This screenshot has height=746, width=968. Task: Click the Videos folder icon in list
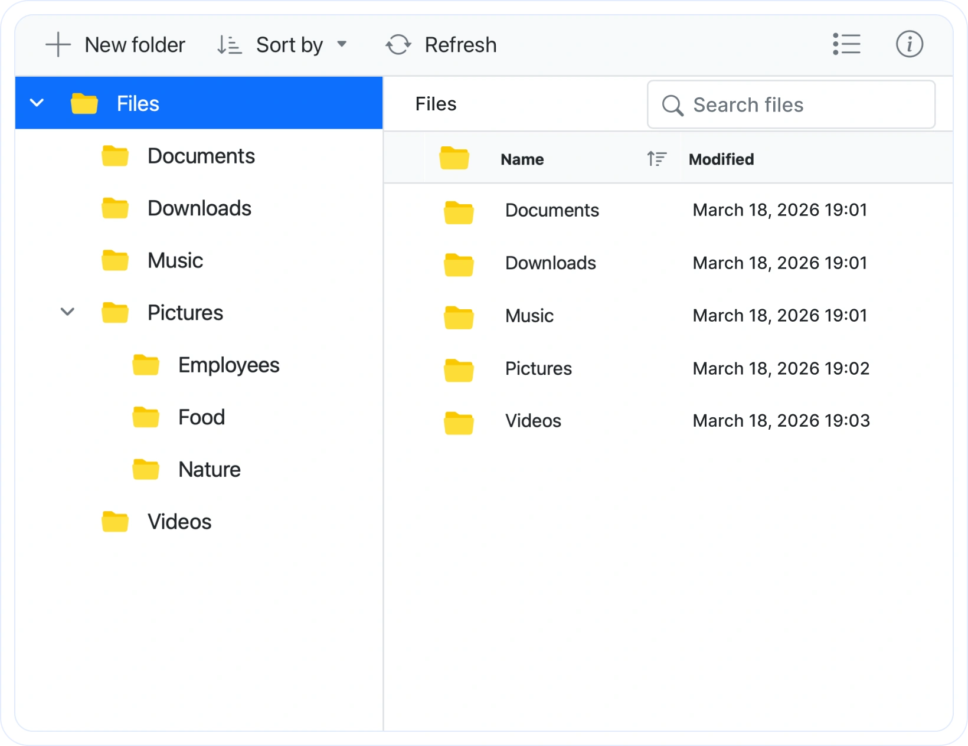[459, 423]
